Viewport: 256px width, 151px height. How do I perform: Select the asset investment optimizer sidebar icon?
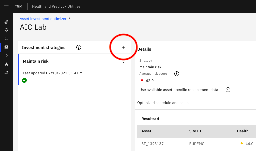(x=6, y=47)
